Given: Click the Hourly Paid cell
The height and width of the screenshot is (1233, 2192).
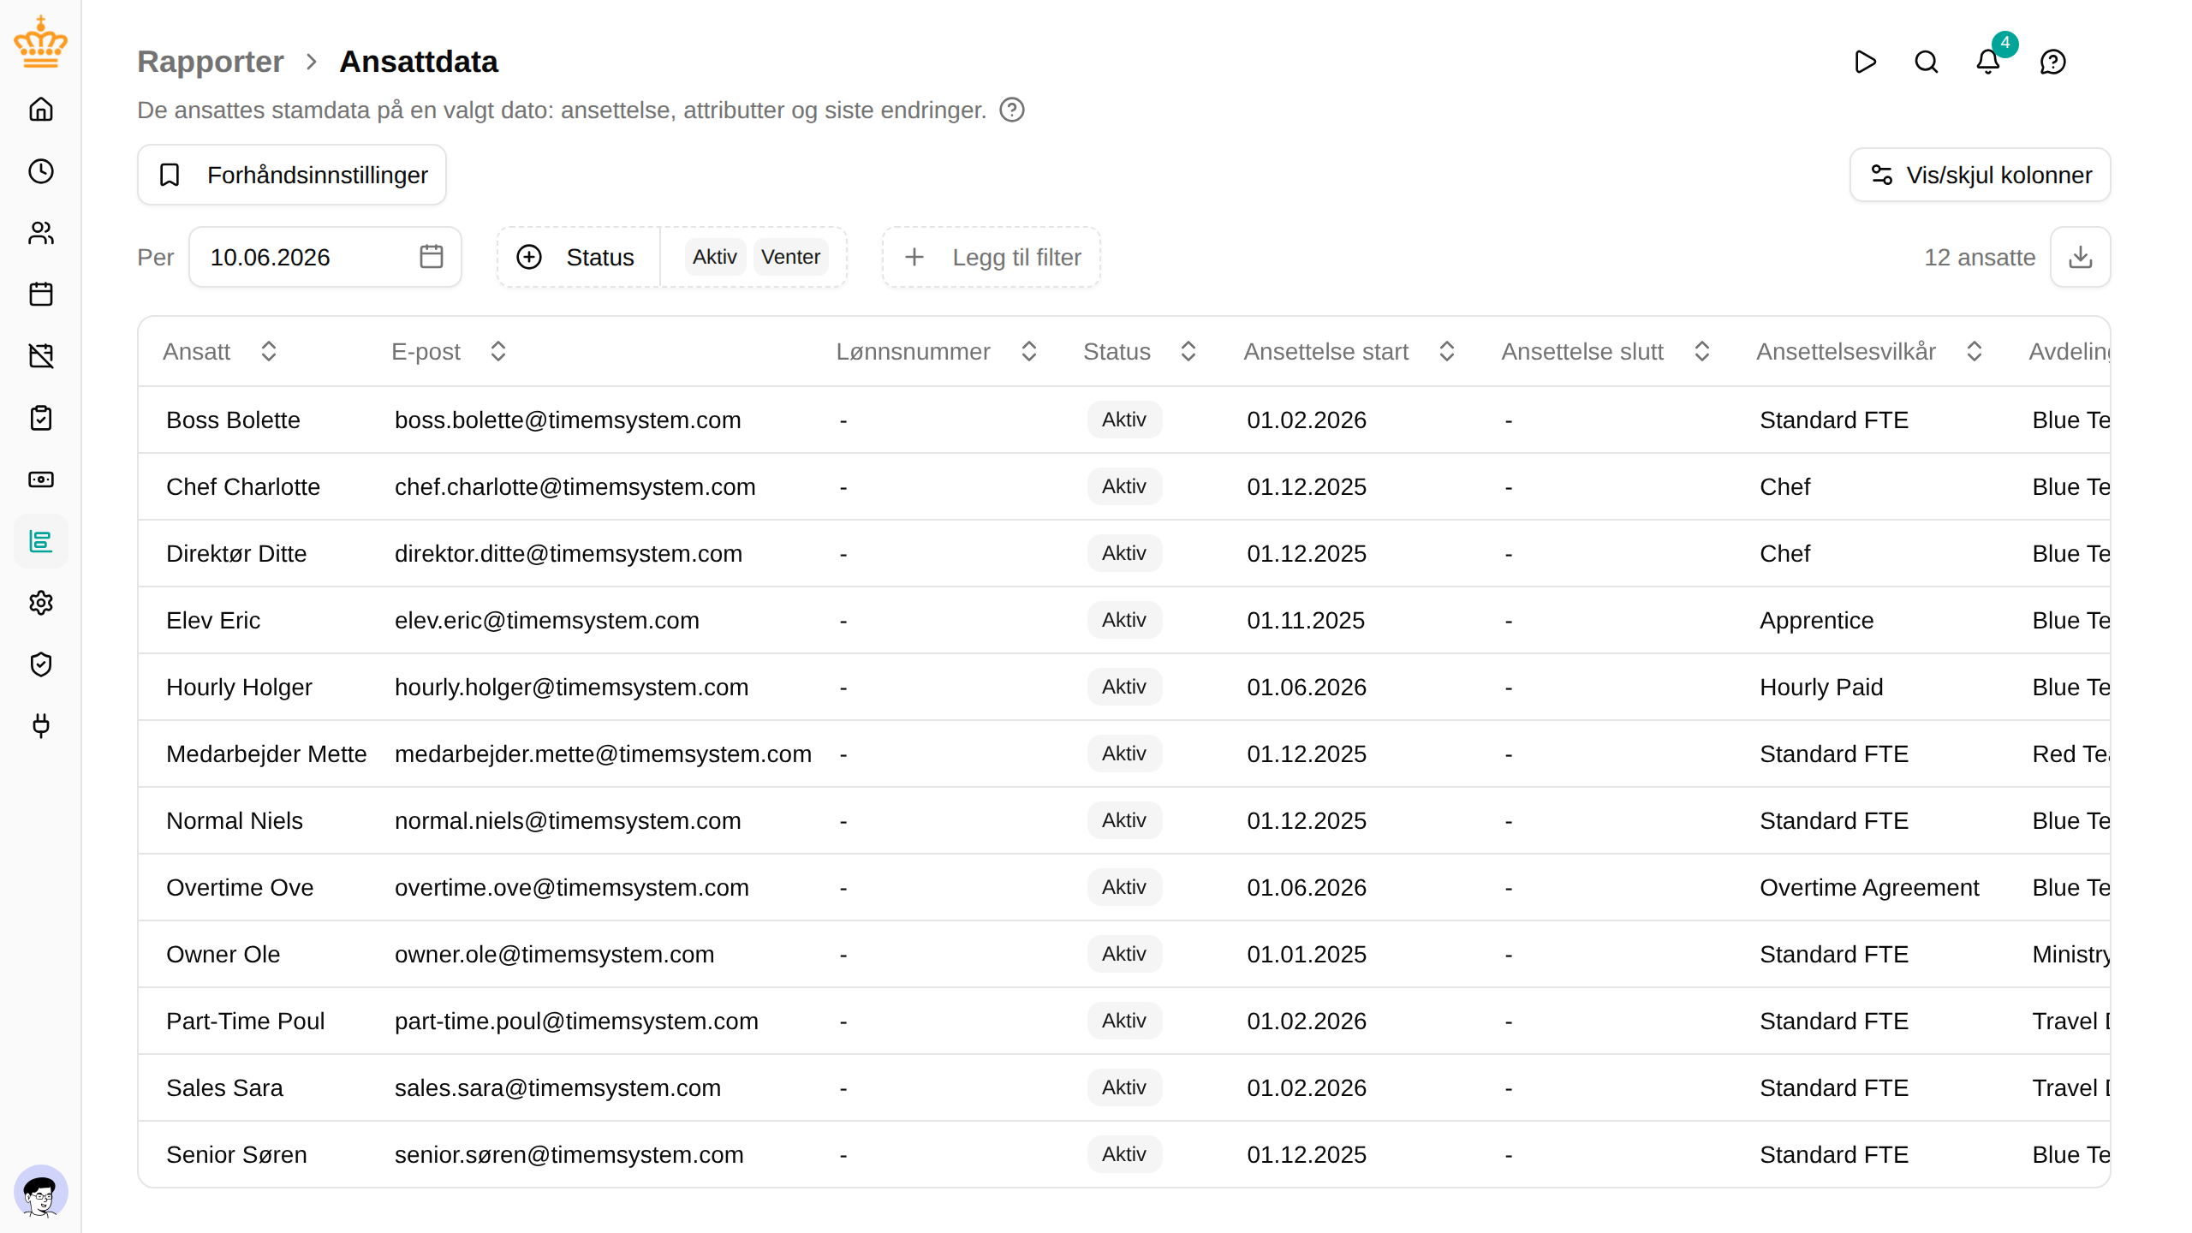Looking at the screenshot, I should click(1821, 687).
